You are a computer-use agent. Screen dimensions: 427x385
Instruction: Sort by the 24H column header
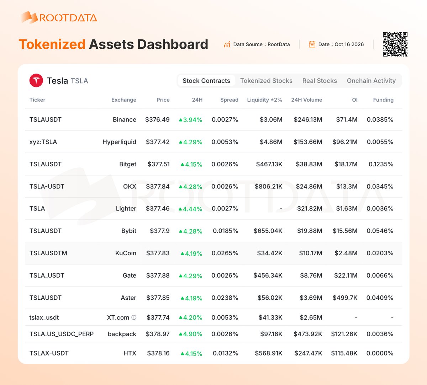coord(197,100)
